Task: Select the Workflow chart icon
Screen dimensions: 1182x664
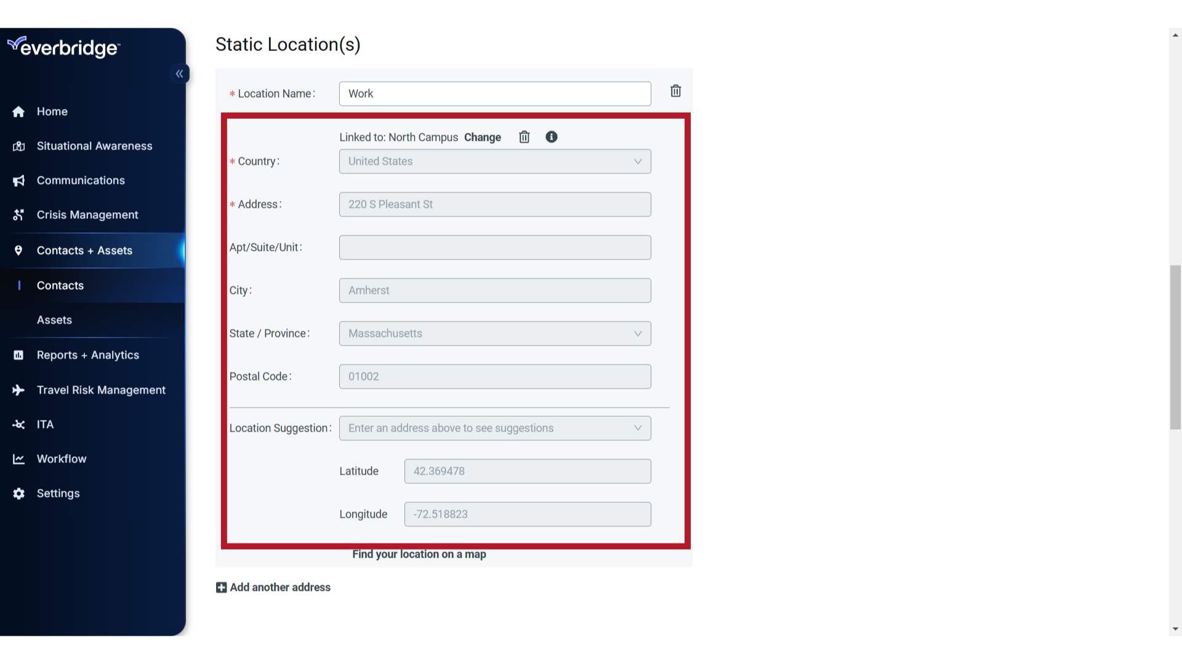Action: (x=18, y=459)
